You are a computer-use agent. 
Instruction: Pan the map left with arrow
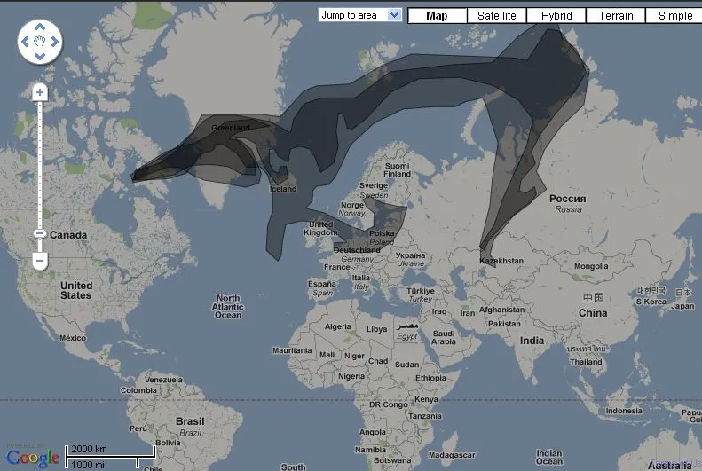point(25,42)
